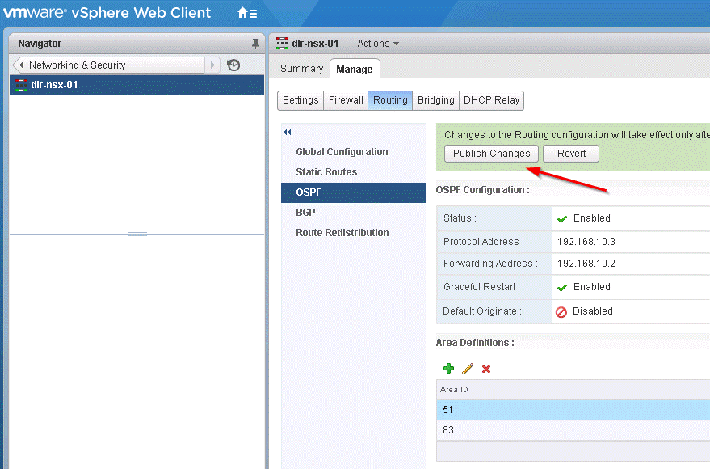
Task: Click Publish Changes button
Action: [491, 154]
